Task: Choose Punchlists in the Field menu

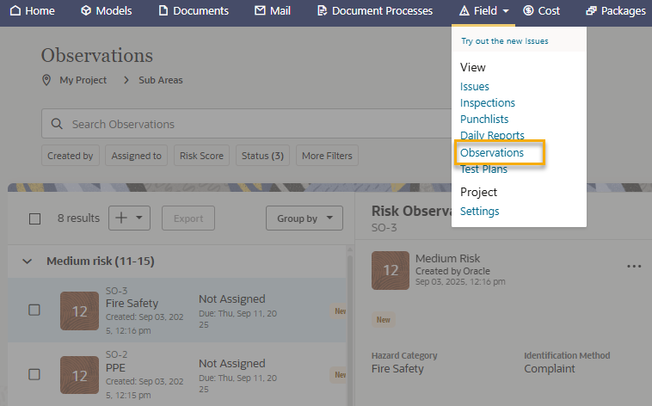Action: click(484, 120)
